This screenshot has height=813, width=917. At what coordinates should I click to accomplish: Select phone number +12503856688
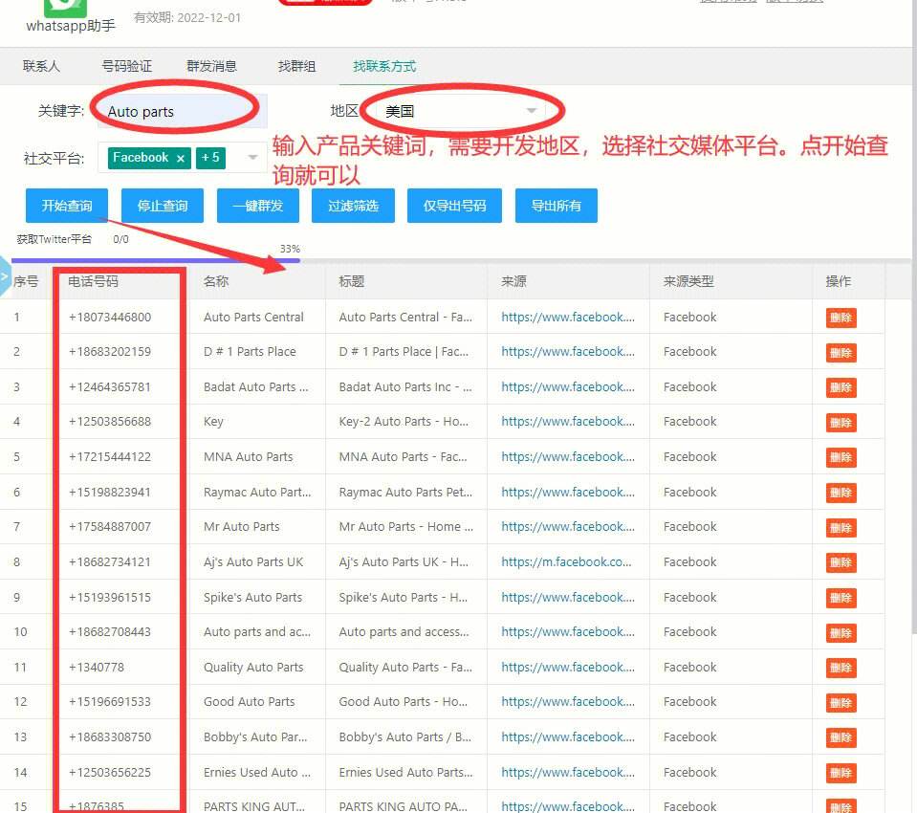[110, 421]
